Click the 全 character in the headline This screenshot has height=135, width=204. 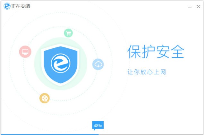[x=178, y=52]
